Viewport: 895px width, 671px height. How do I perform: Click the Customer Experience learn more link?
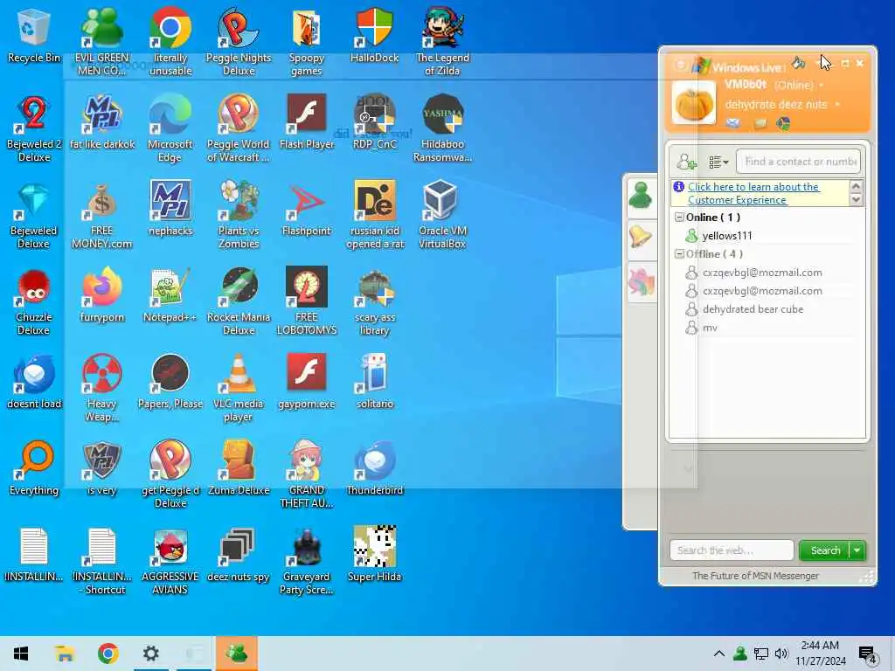pyautogui.click(x=753, y=193)
